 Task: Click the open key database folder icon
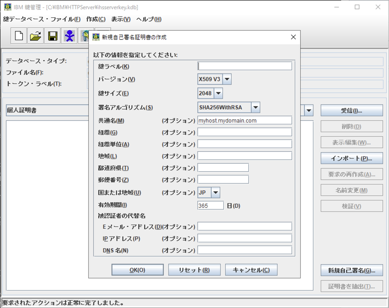(35, 36)
